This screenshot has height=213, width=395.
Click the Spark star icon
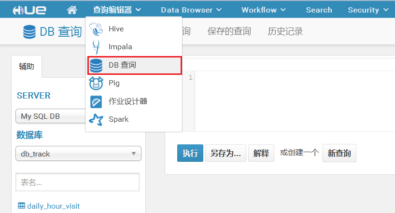(96, 119)
